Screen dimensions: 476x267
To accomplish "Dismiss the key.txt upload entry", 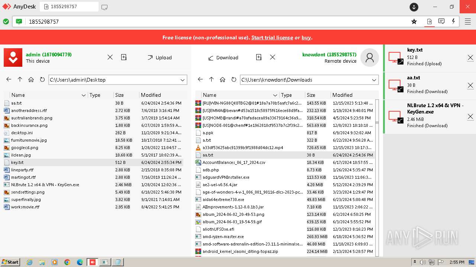I will coord(470,57).
